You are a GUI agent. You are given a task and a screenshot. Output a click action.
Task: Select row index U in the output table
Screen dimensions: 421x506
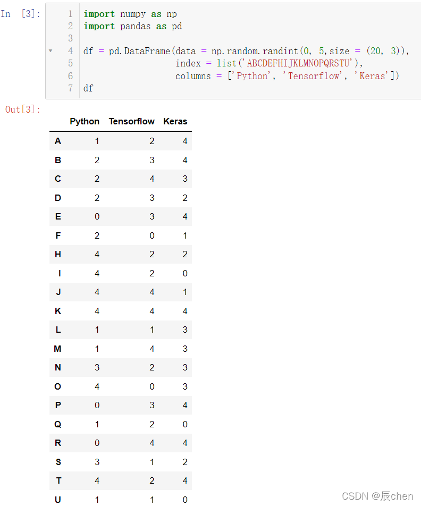[58, 500]
